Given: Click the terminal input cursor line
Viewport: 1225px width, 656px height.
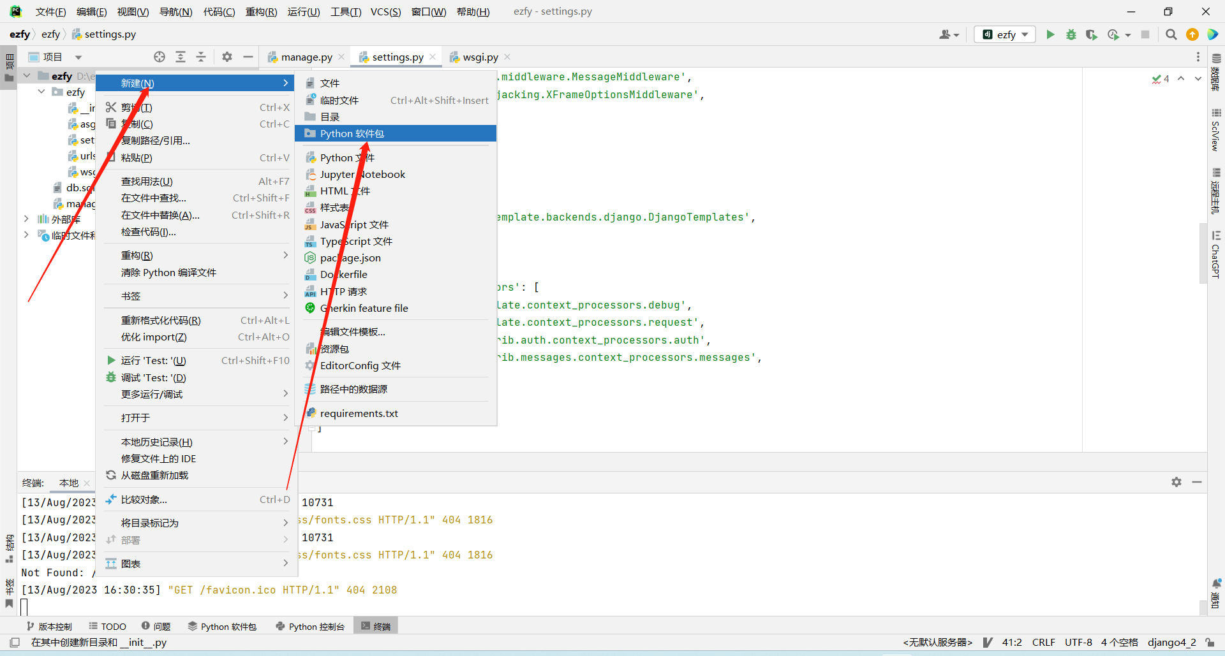Looking at the screenshot, I should [x=24, y=607].
